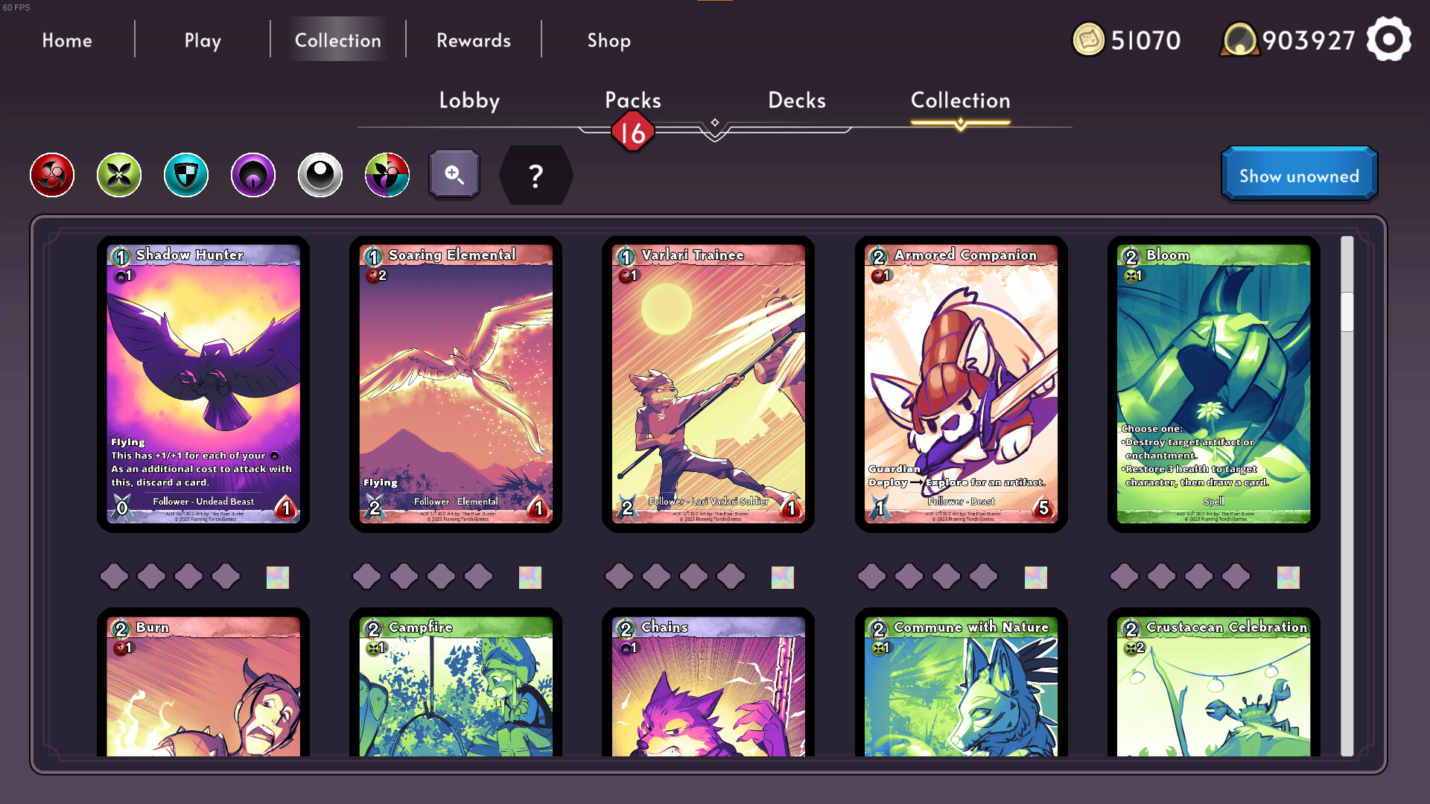
Task: Go to the Shop menu
Action: [608, 40]
